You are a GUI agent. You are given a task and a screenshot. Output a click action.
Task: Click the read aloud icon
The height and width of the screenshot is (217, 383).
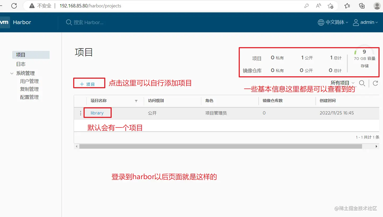[x=319, y=6]
